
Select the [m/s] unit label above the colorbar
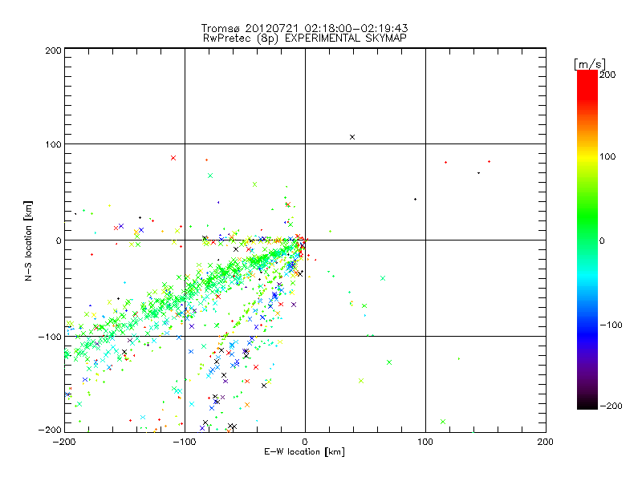(x=589, y=63)
